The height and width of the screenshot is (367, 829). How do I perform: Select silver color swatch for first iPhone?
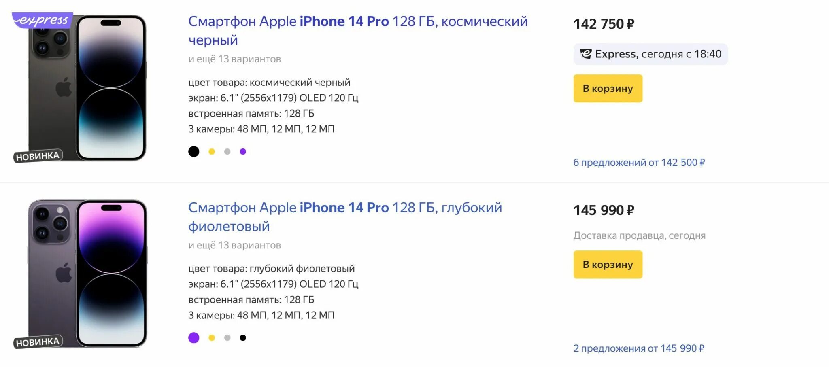click(x=227, y=152)
